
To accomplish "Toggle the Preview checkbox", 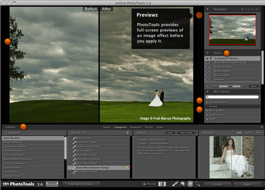I will (x=145, y=184).
